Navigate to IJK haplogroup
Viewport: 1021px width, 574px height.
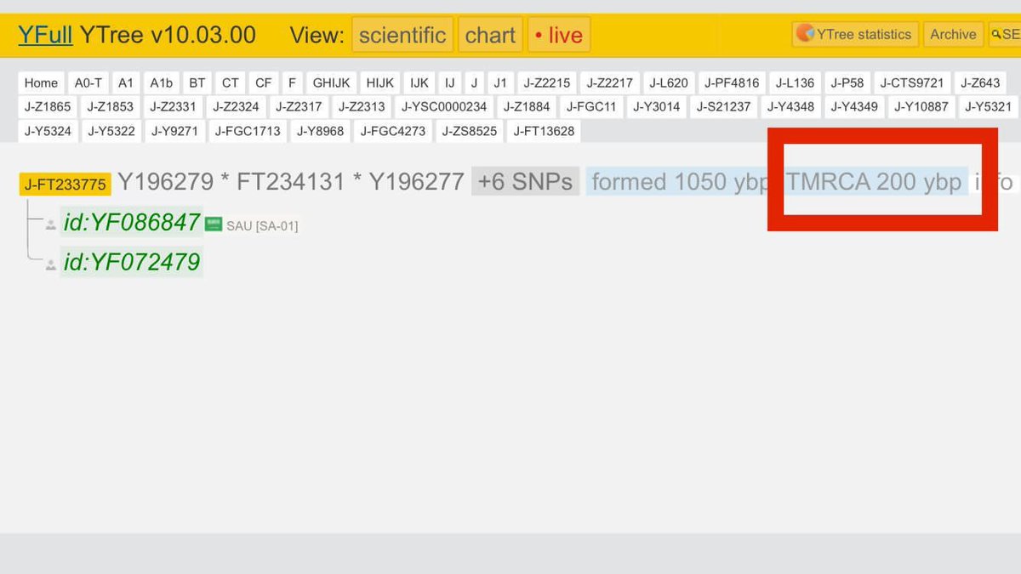coord(419,82)
